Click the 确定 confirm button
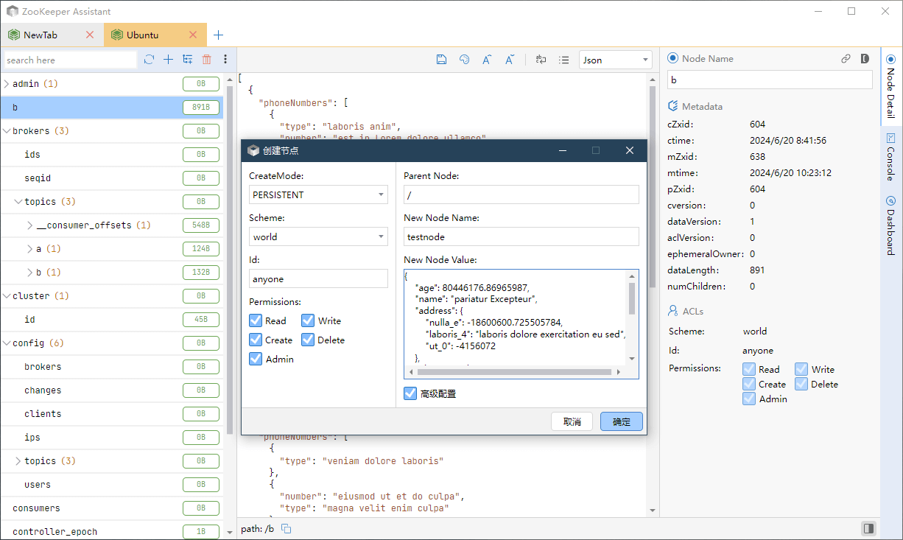 point(621,421)
